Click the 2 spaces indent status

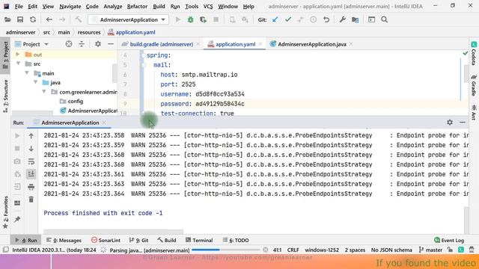point(355,250)
